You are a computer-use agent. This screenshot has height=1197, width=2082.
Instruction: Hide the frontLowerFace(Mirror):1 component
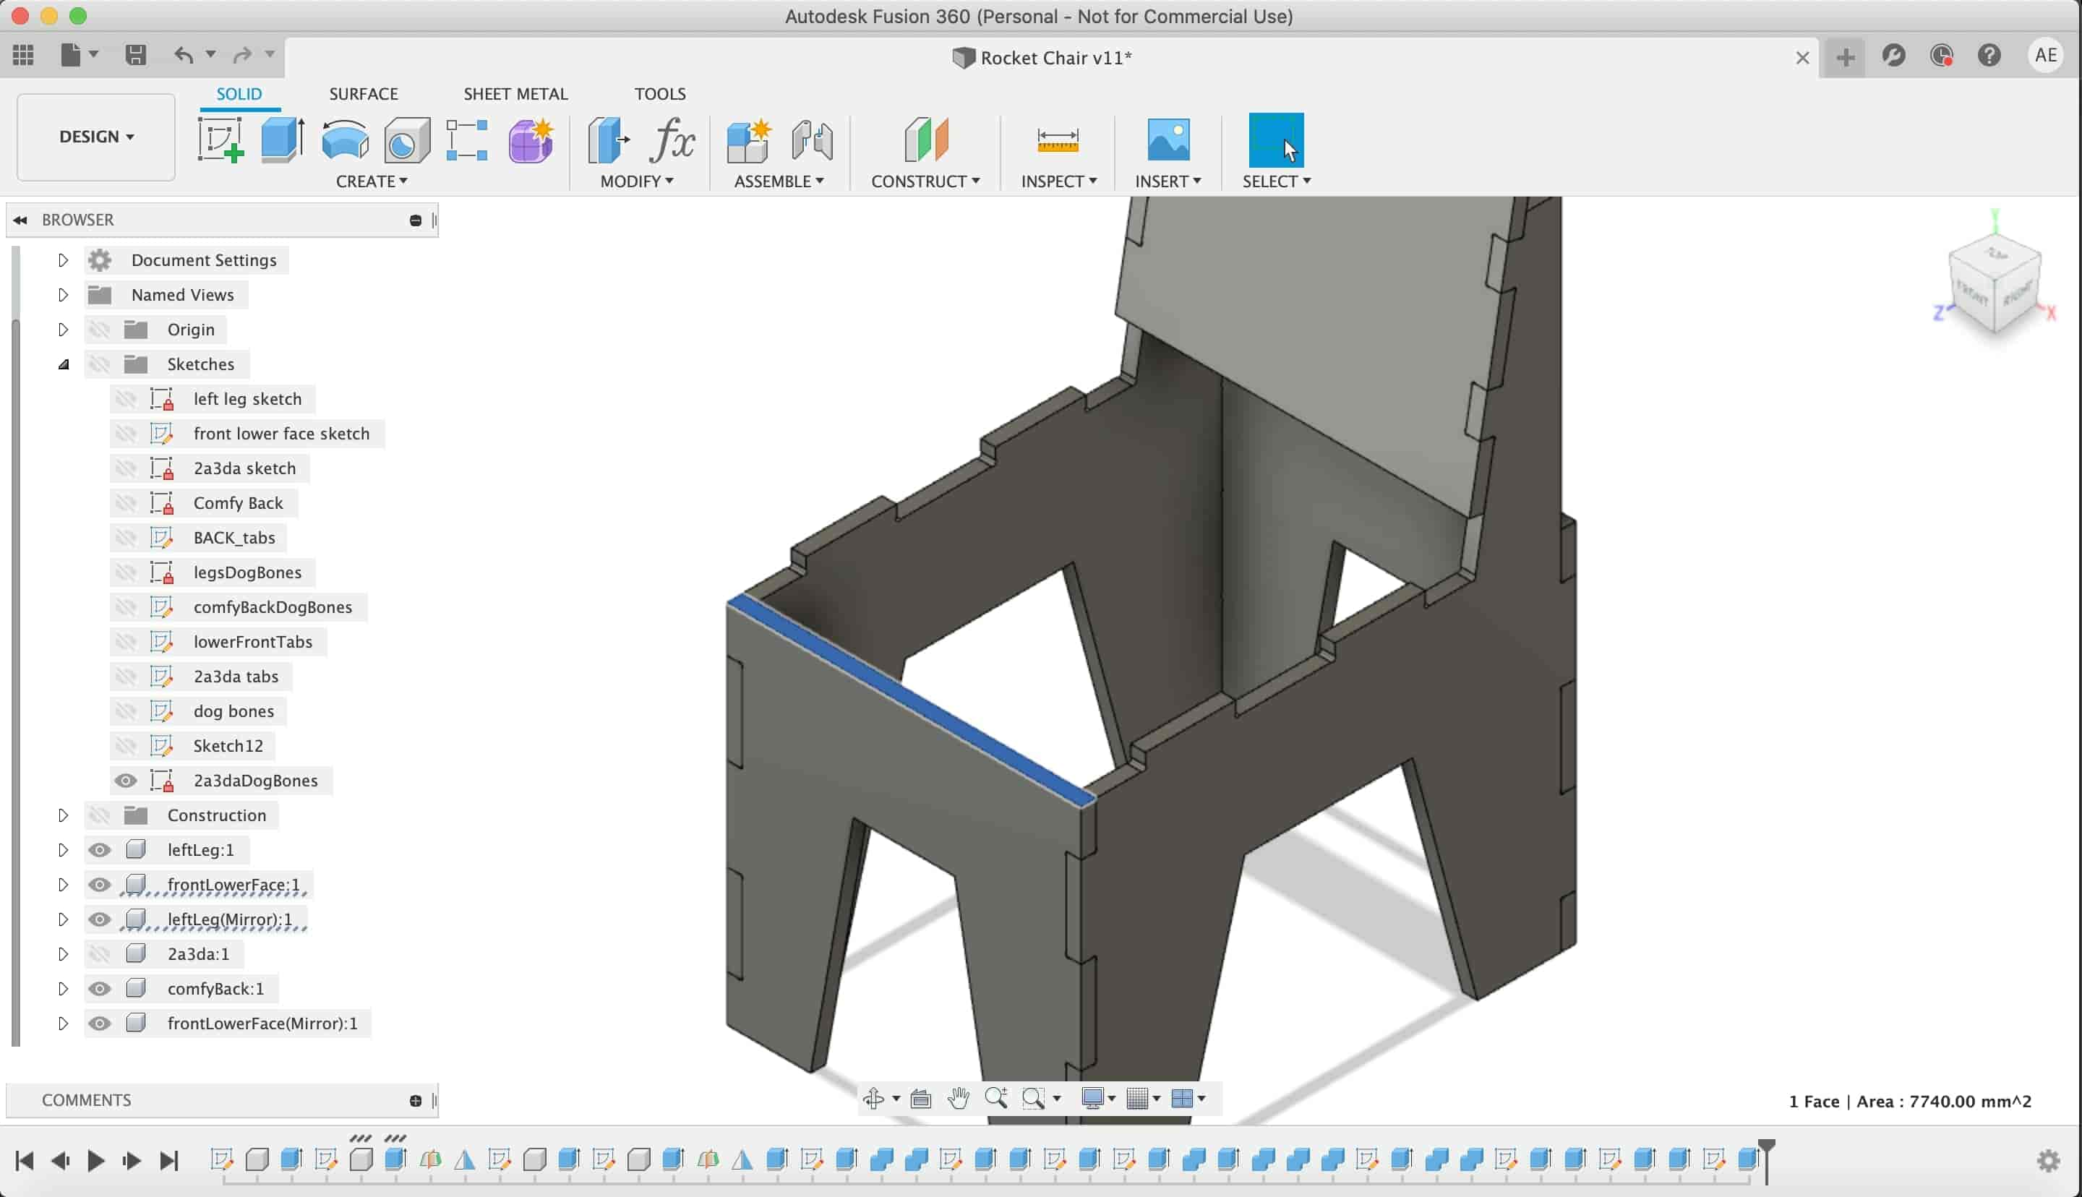(x=100, y=1024)
